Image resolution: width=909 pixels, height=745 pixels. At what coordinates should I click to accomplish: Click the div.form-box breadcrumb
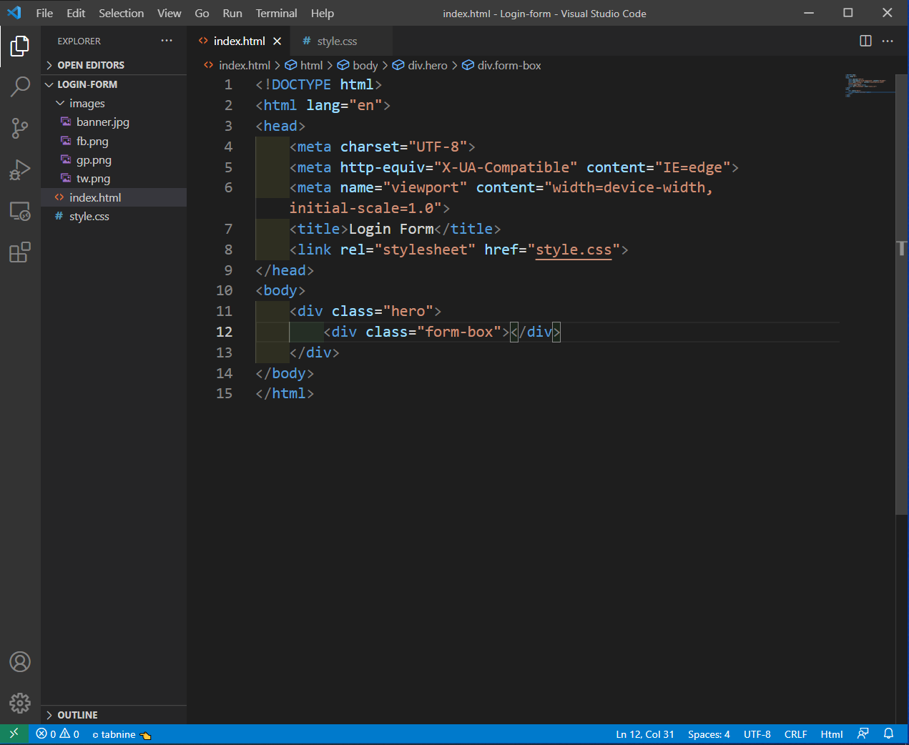click(502, 65)
